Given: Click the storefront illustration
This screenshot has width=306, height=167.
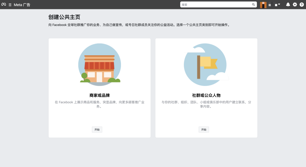Looking at the screenshot, I should [x=99, y=64].
